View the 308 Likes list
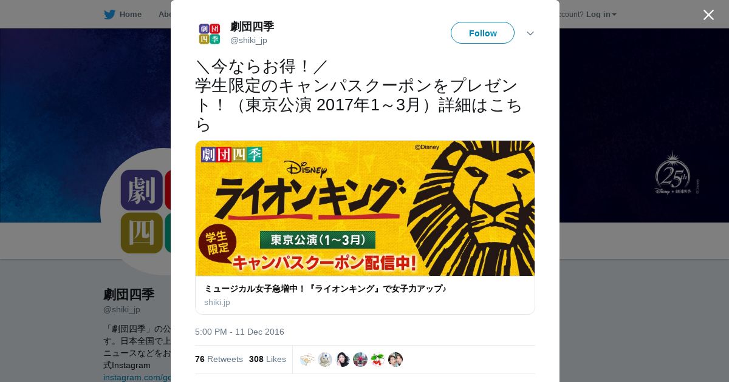 267,359
